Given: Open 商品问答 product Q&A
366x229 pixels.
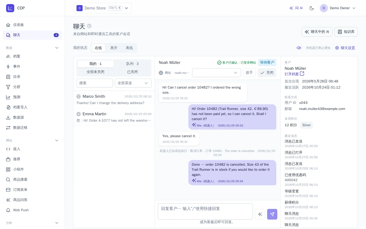Looking at the screenshot, I should [x=32, y=200].
